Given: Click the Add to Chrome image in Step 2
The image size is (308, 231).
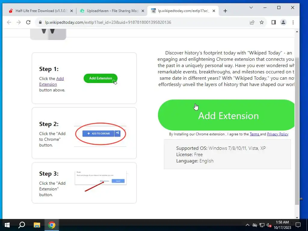Looking at the screenshot, I should click(100, 134).
